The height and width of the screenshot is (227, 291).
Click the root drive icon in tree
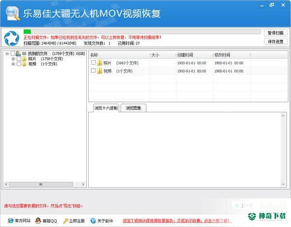pyautogui.click(x=18, y=53)
